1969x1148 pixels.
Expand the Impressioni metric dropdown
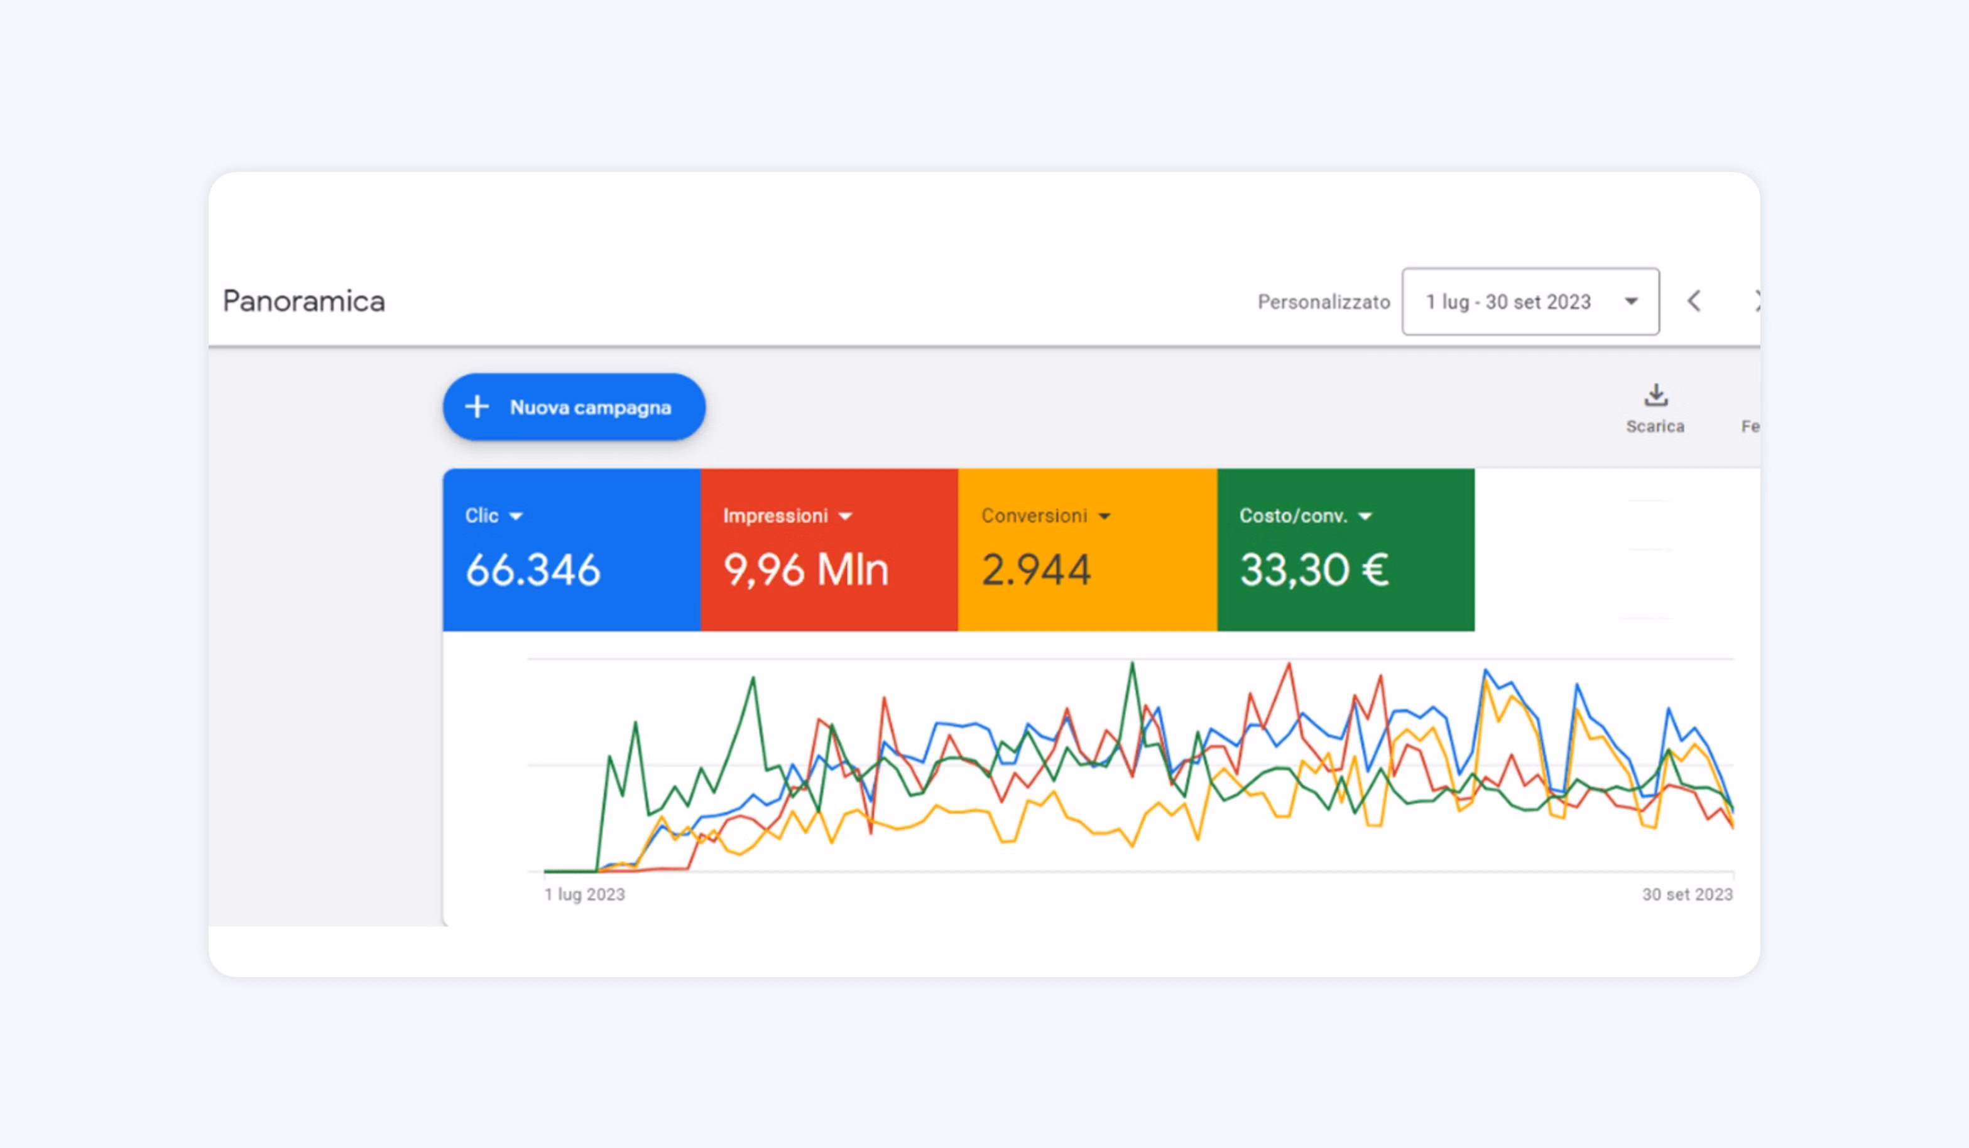(844, 516)
